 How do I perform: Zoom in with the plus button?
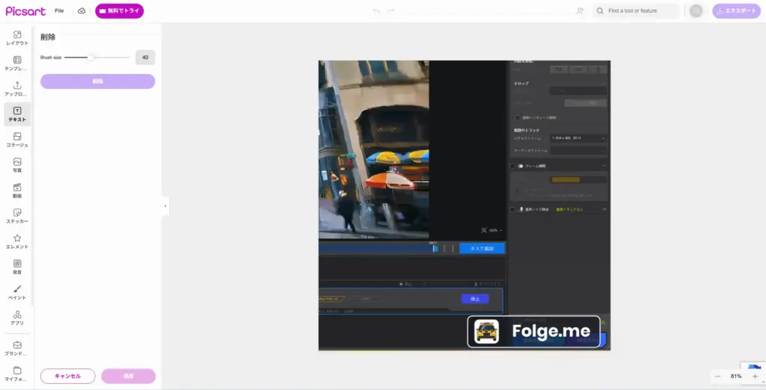click(755, 377)
